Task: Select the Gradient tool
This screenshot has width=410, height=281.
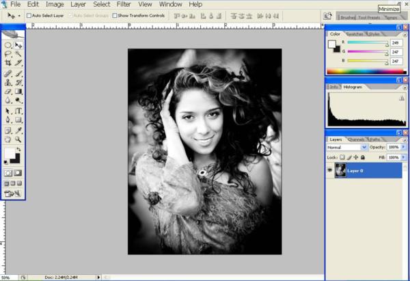Action: coord(18,92)
